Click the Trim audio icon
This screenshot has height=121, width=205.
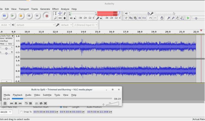tap(140, 18)
